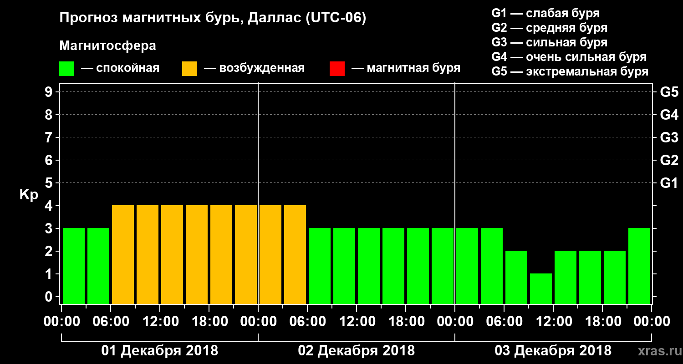Click the green спокойная legend swatch
This screenshot has width=683, height=364.
pos(66,69)
